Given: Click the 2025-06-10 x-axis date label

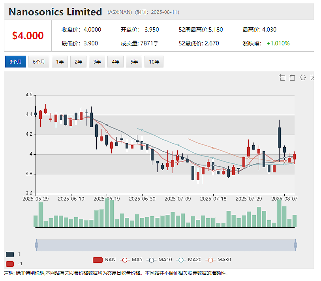Looking at the screenshot, I should point(71,199).
